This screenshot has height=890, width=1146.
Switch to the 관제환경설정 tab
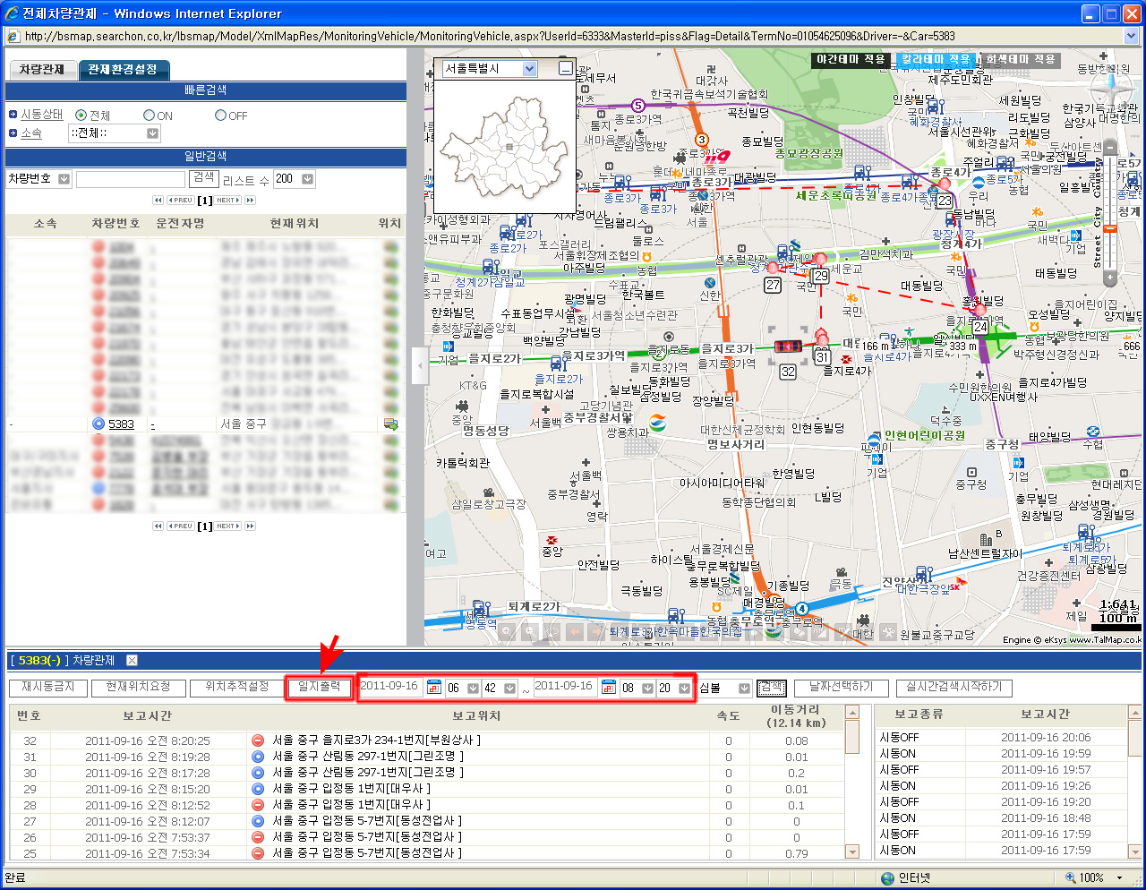click(123, 70)
